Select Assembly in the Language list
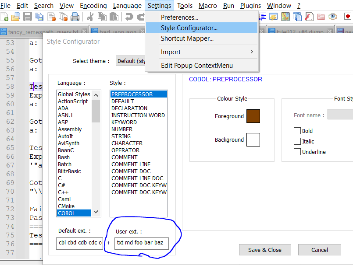Screen dimensions: 353x265 (x=74, y=129)
